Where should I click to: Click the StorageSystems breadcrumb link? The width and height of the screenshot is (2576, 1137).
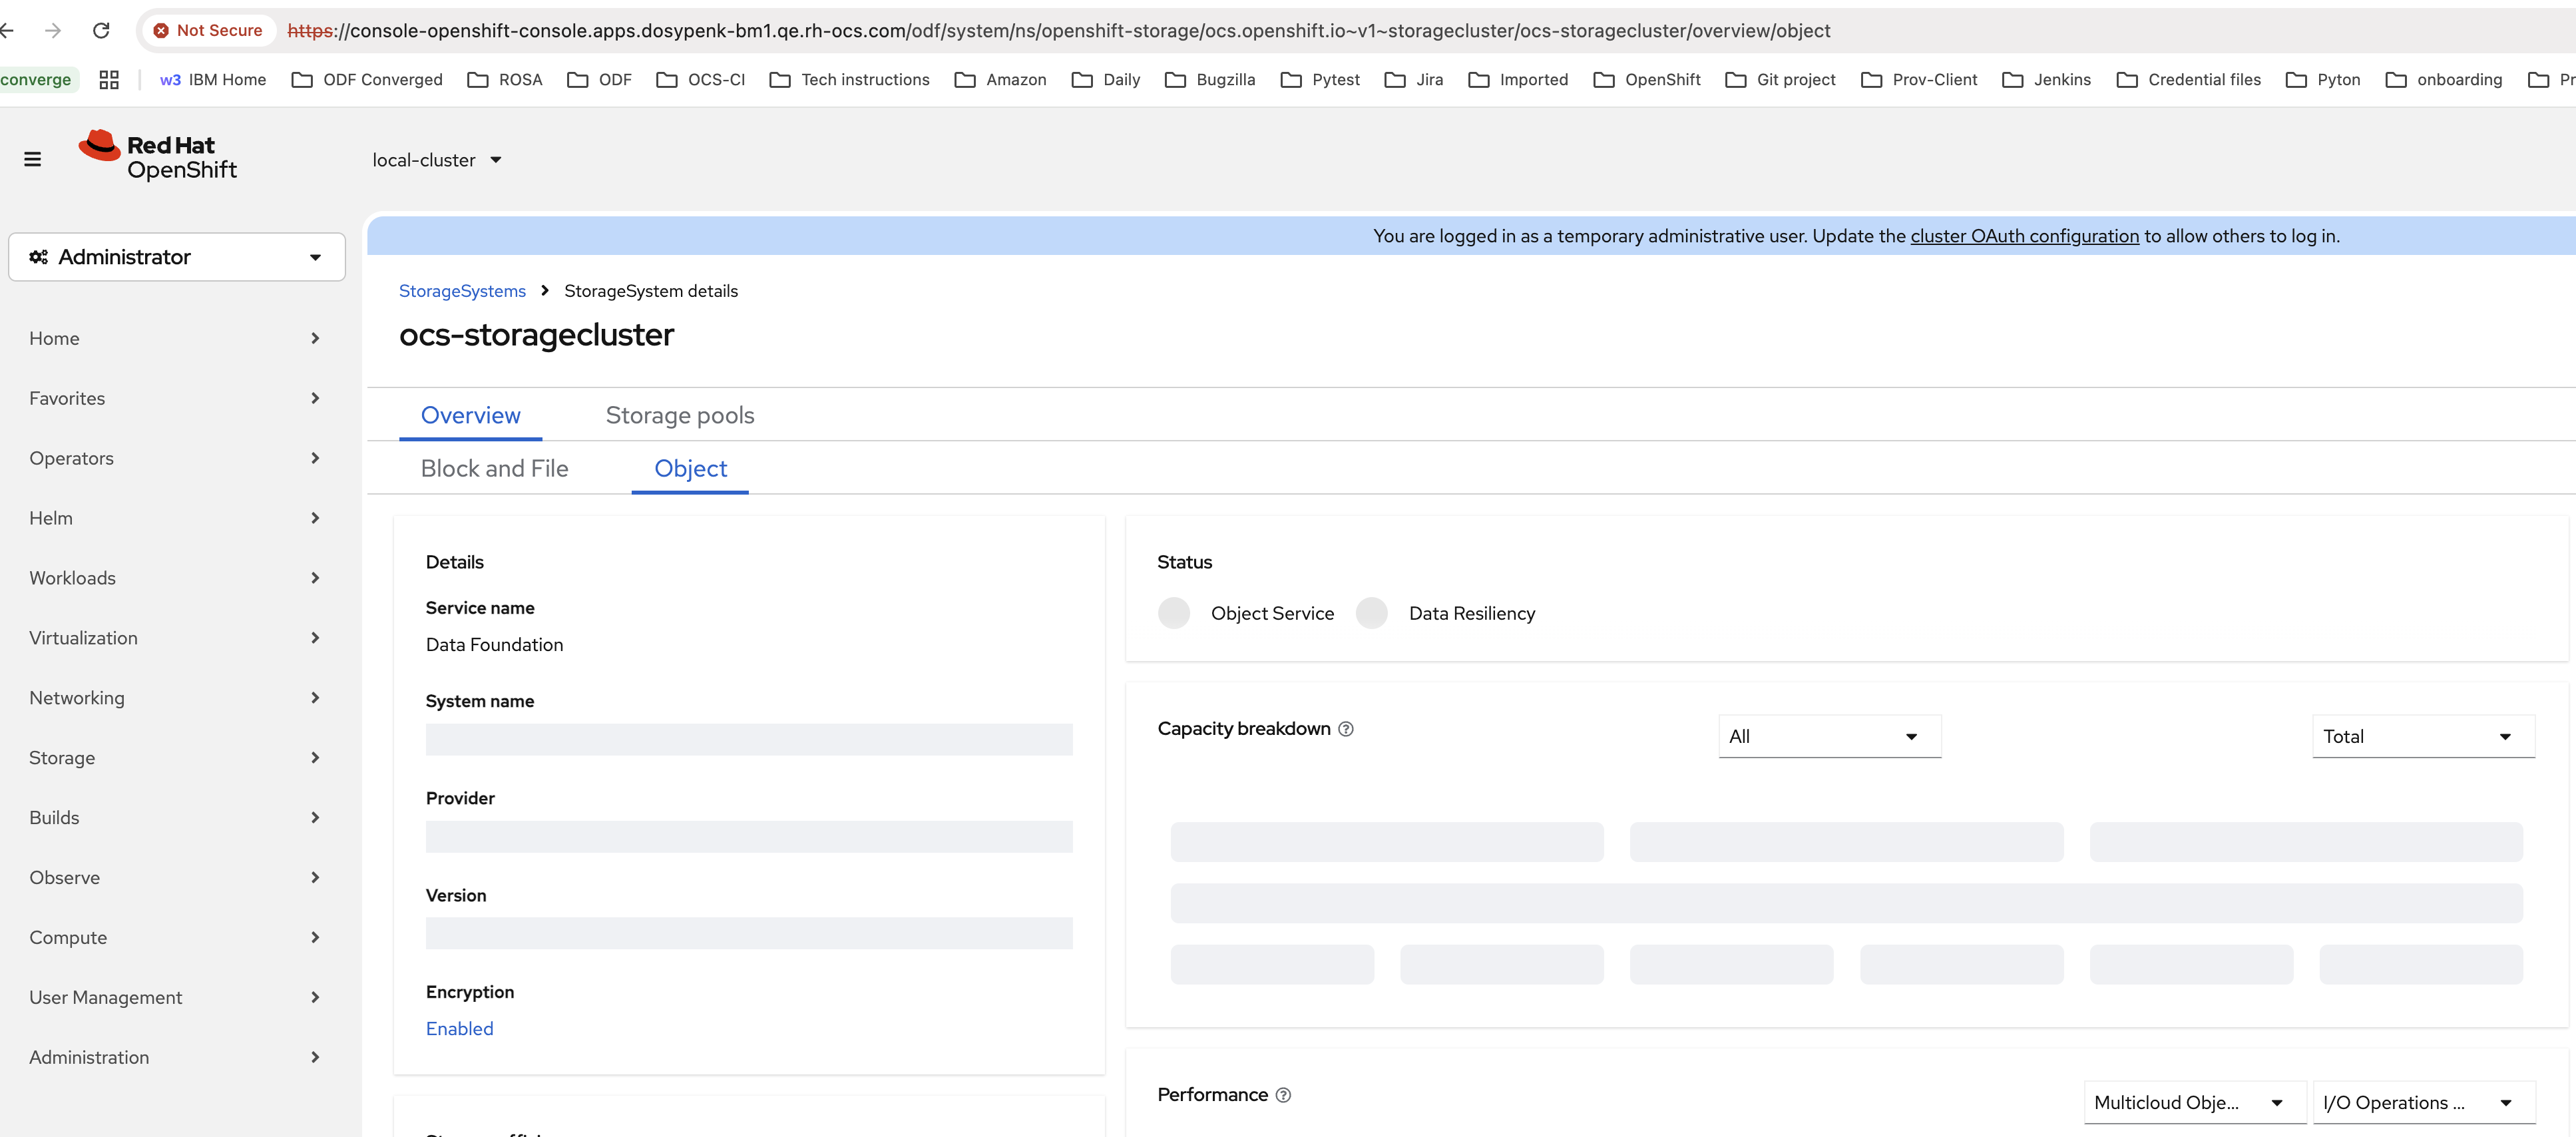click(x=462, y=291)
